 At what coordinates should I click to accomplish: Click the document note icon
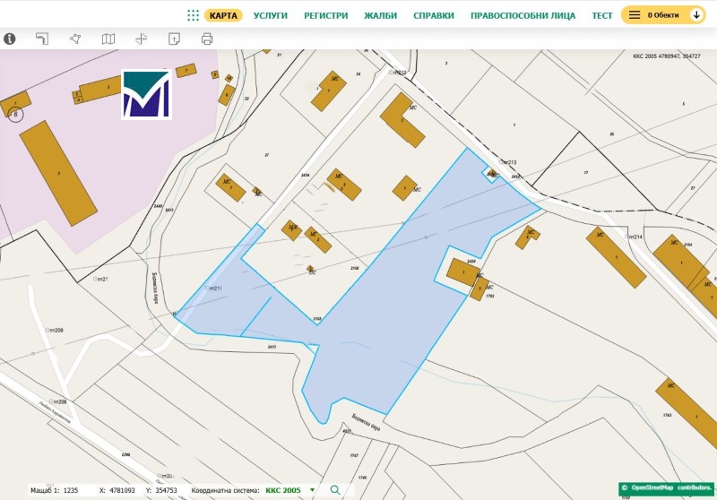click(x=174, y=39)
